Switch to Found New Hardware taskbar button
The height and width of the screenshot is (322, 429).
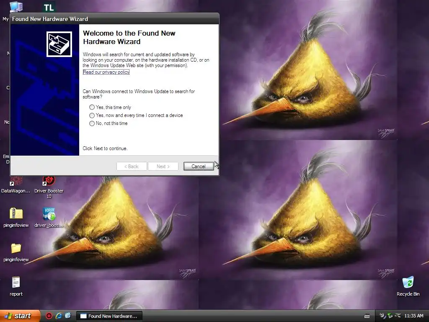(x=109, y=316)
